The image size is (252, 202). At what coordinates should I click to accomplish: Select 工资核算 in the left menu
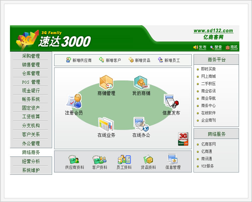[31, 117]
